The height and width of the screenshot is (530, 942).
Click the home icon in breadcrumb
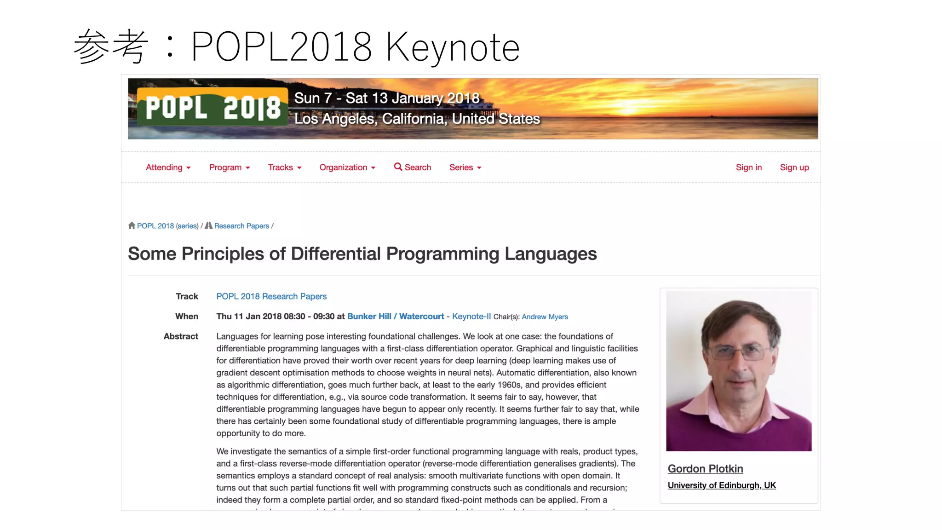click(x=132, y=225)
